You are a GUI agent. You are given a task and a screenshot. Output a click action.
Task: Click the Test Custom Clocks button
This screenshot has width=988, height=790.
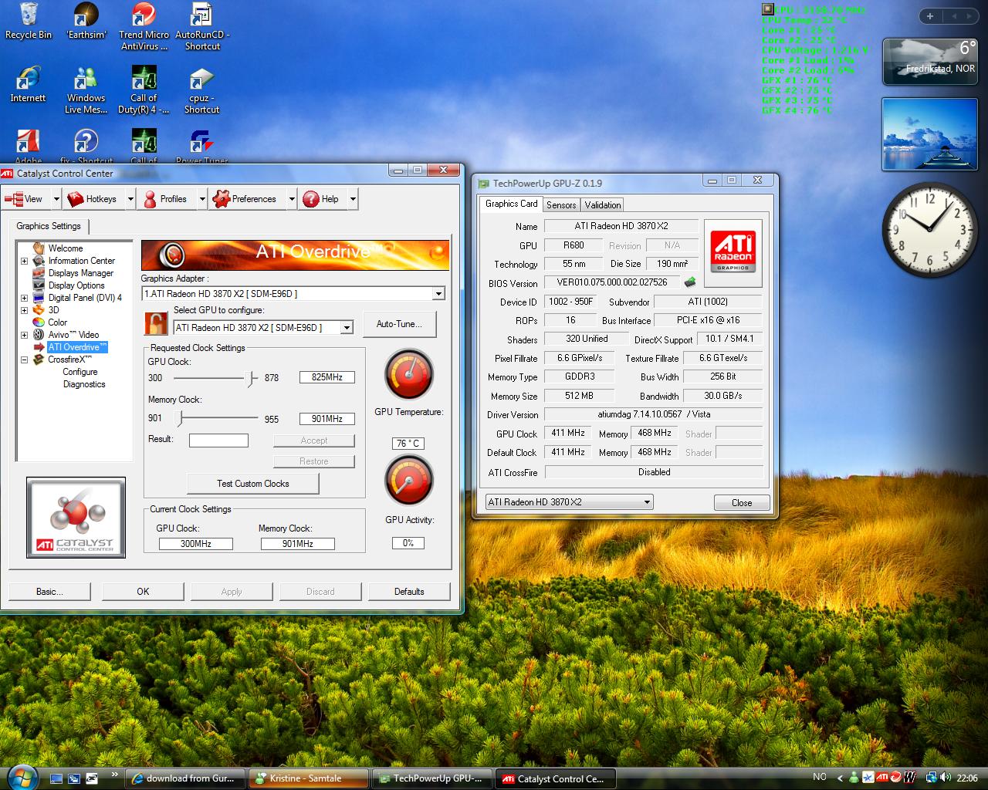pyautogui.click(x=252, y=484)
